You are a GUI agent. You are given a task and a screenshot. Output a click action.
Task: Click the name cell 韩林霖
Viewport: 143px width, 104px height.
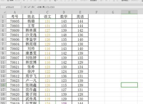[x=31, y=30]
